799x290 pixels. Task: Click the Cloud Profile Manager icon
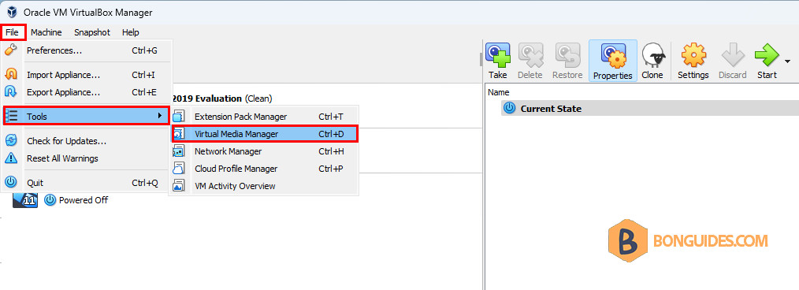tap(179, 169)
